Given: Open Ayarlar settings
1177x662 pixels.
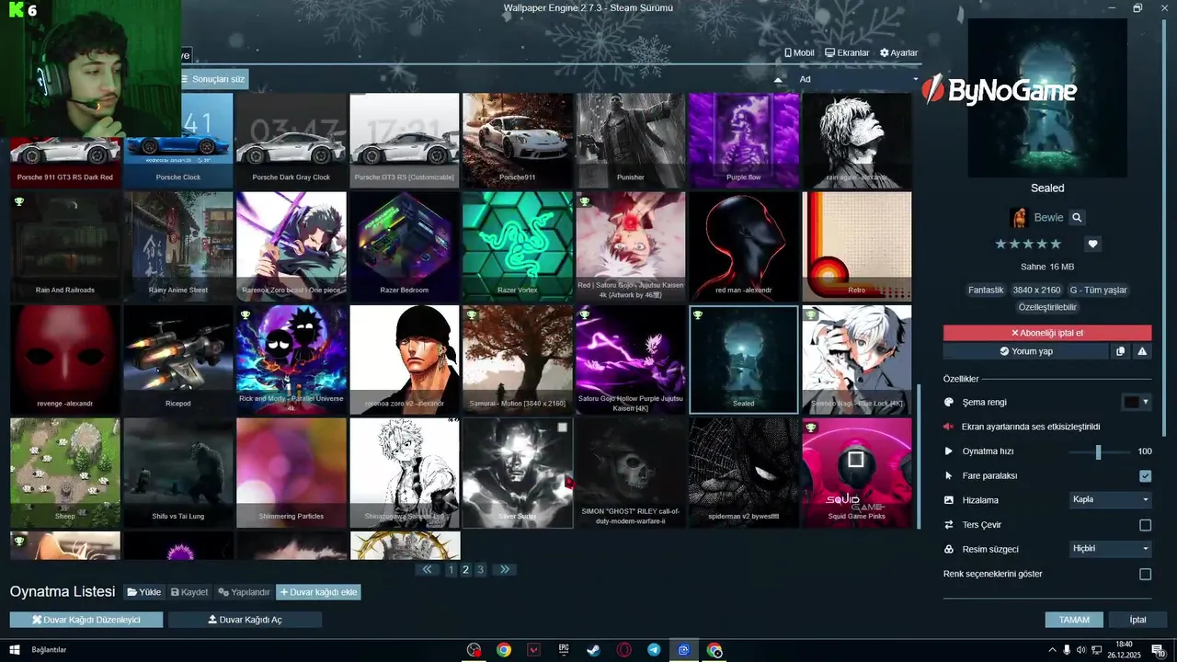Looking at the screenshot, I should click(898, 53).
